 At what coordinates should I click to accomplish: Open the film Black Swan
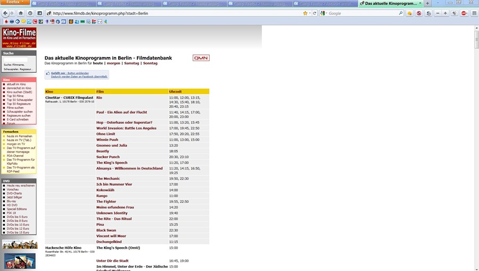106,231
